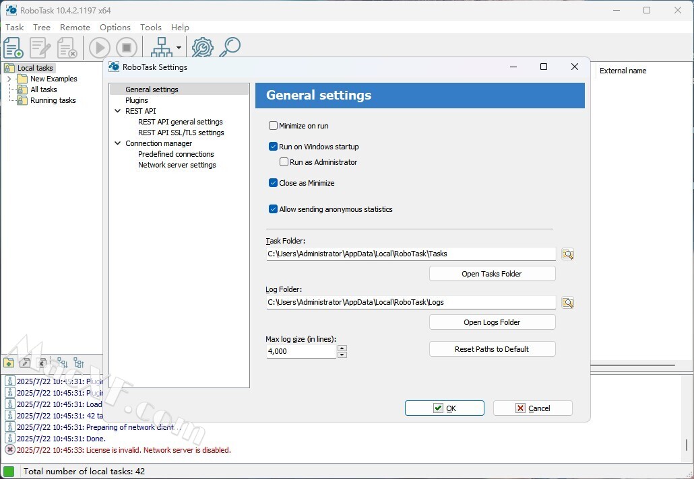Open REST API general settings page

tap(181, 122)
